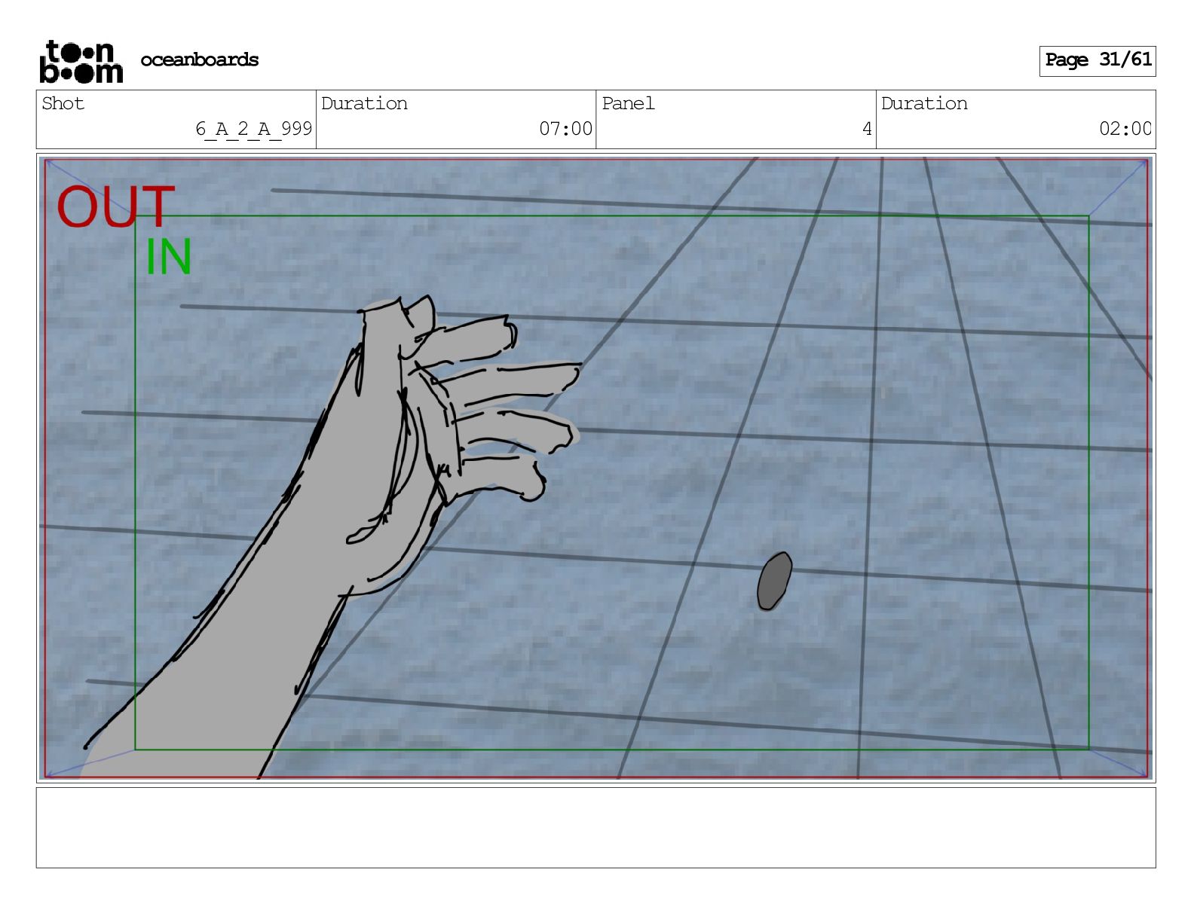The height and width of the screenshot is (922, 1194).
Task: Click the dark gray stone object on the water
Action: coord(775,581)
